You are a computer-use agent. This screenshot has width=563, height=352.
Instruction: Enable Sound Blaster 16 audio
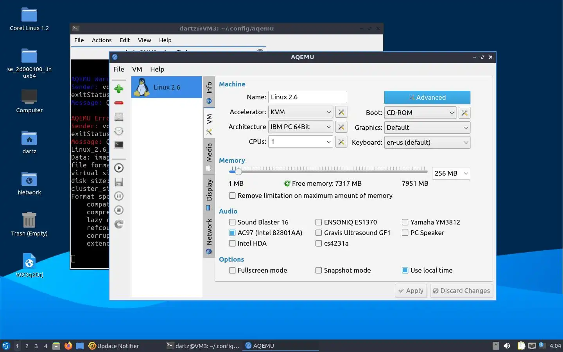pos(232,222)
